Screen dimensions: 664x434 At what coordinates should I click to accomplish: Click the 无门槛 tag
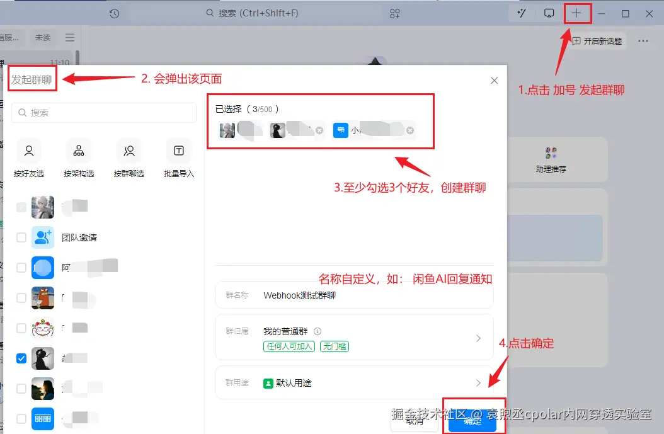(x=335, y=346)
